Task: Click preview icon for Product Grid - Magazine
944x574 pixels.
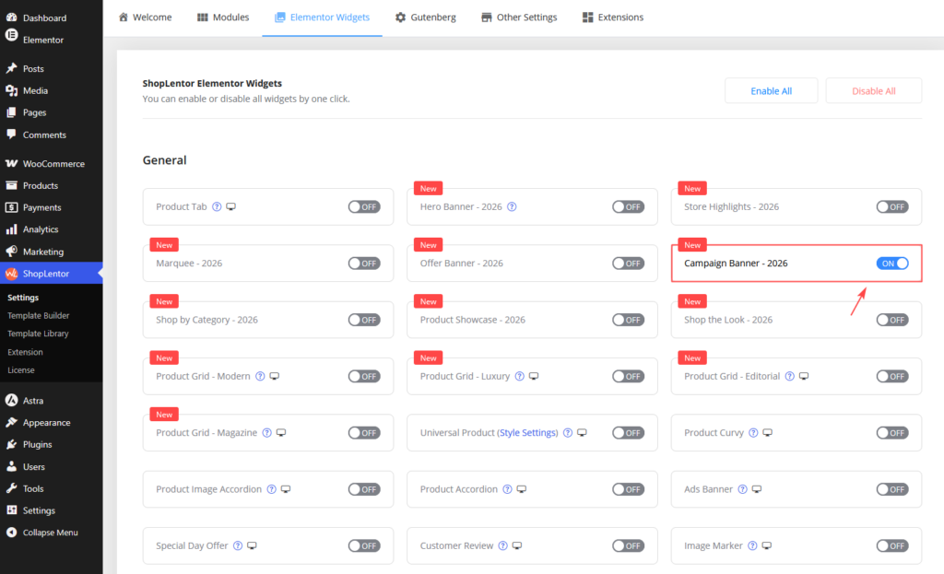Action: coord(281,433)
